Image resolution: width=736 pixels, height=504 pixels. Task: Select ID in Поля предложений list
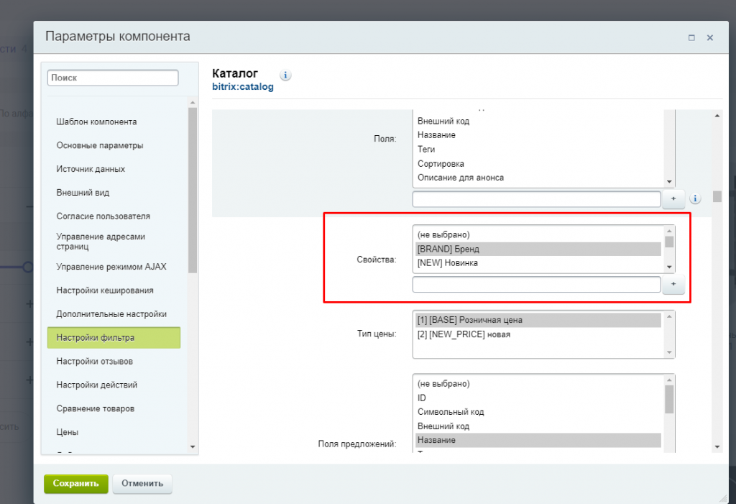click(x=538, y=398)
